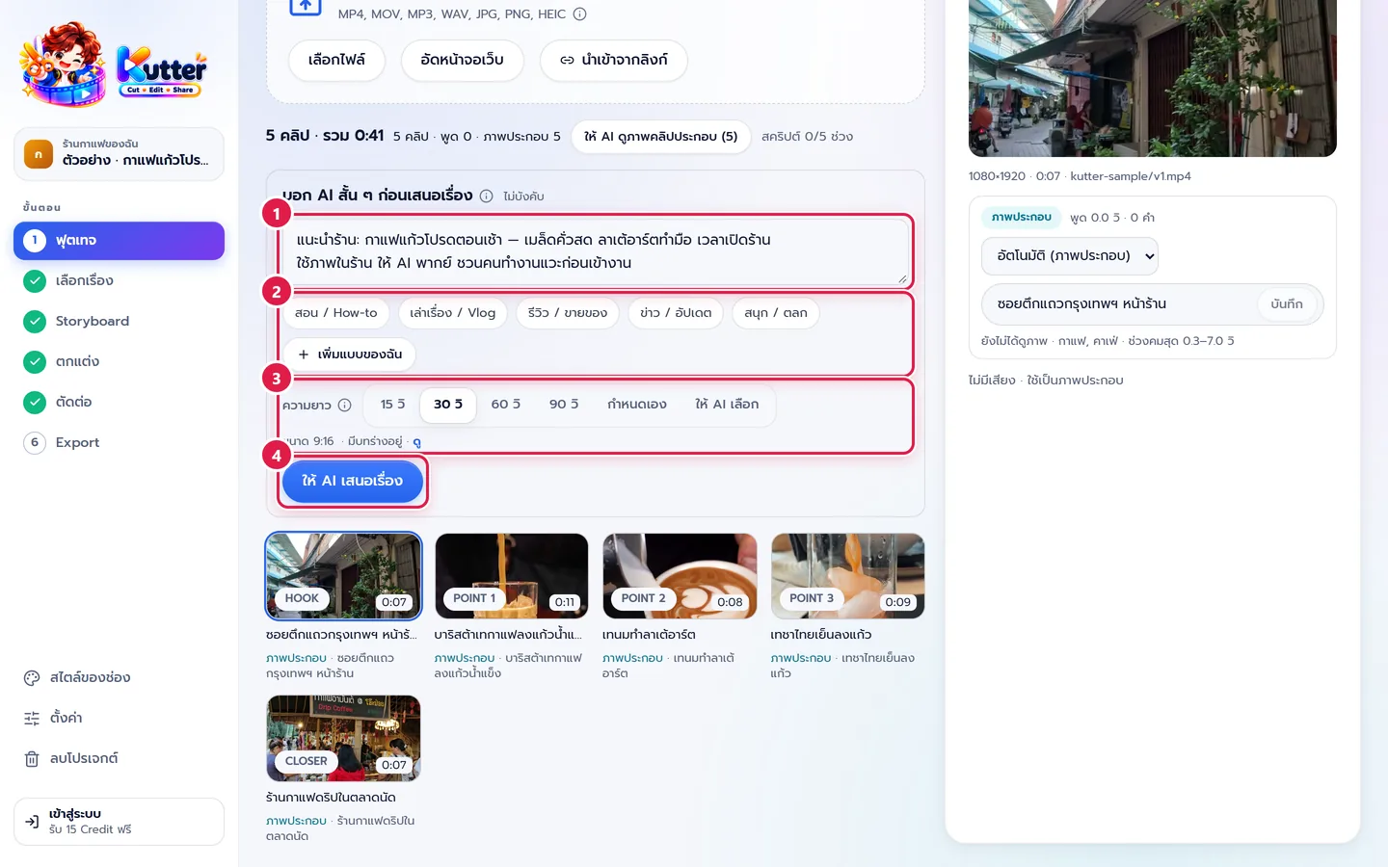Go to the "ตกแต่ง" step

(119, 362)
